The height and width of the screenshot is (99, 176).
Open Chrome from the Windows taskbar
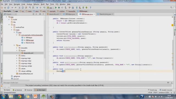pyautogui.click(x=20, y=97)
